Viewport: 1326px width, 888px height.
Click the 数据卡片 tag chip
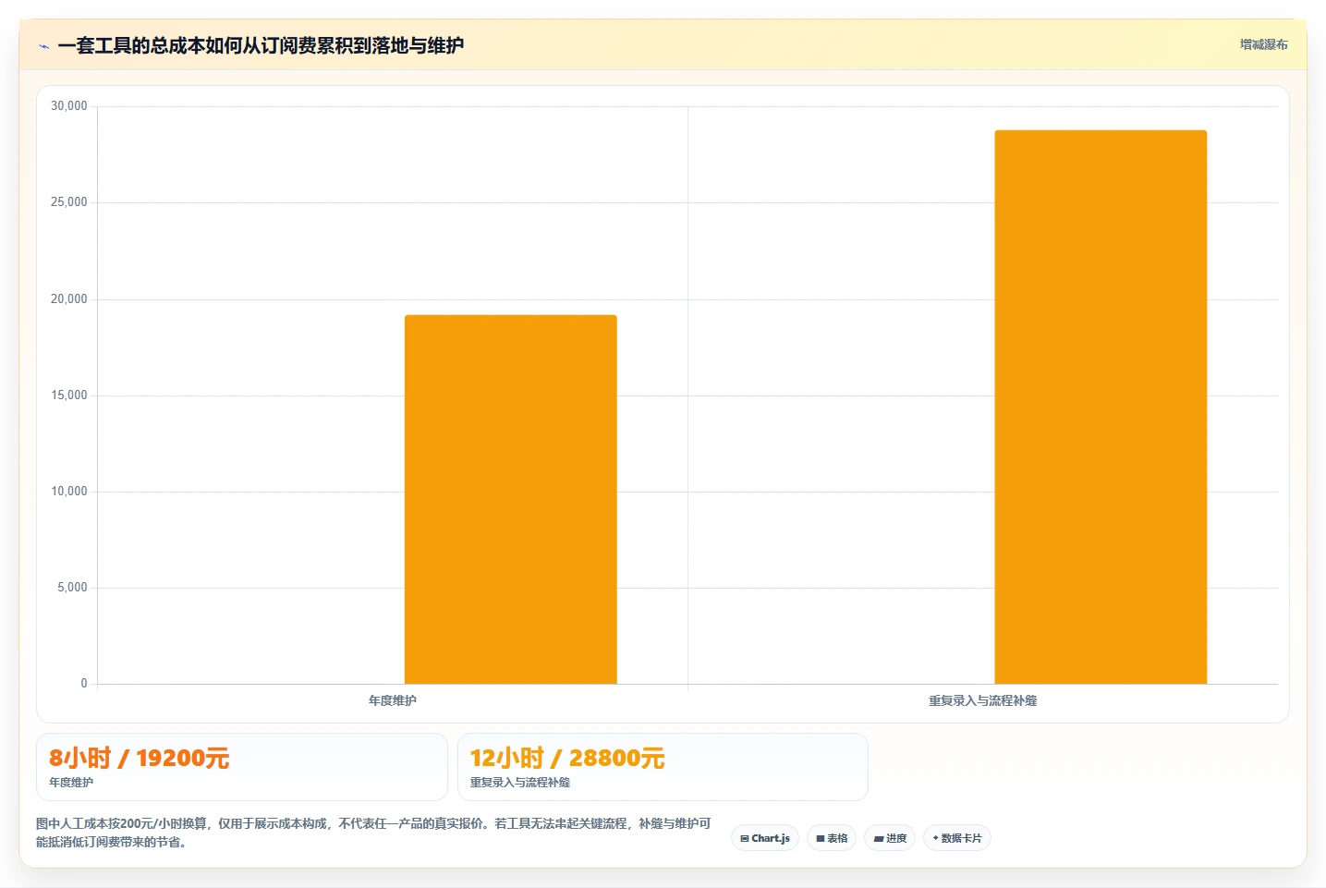tap(957, 838)
